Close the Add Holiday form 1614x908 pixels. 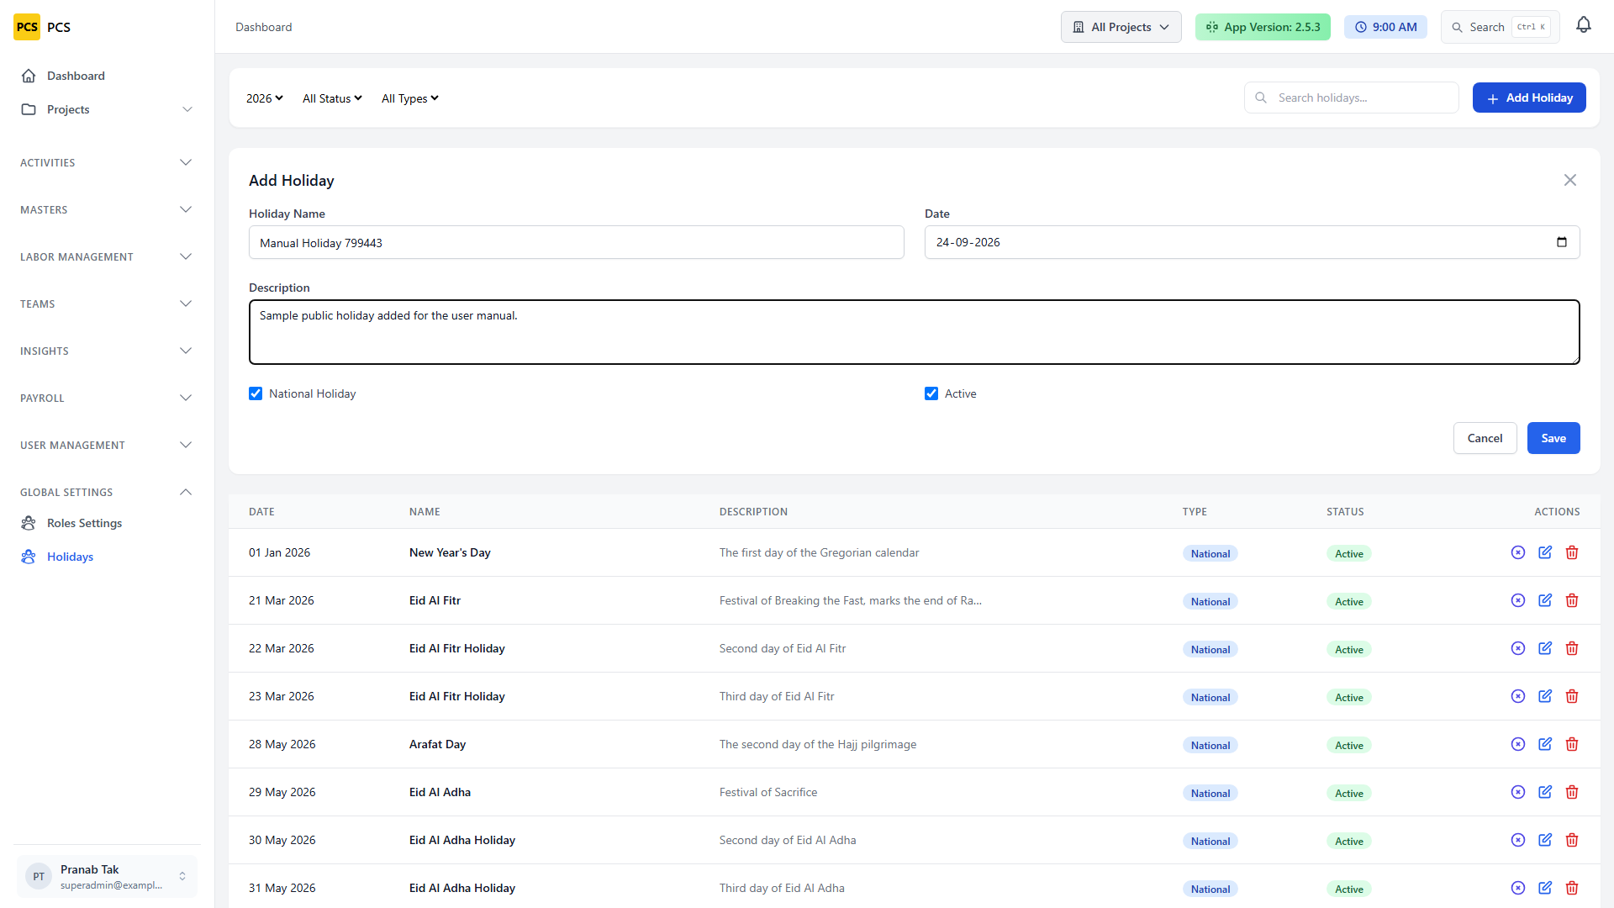coord(1569,180)
